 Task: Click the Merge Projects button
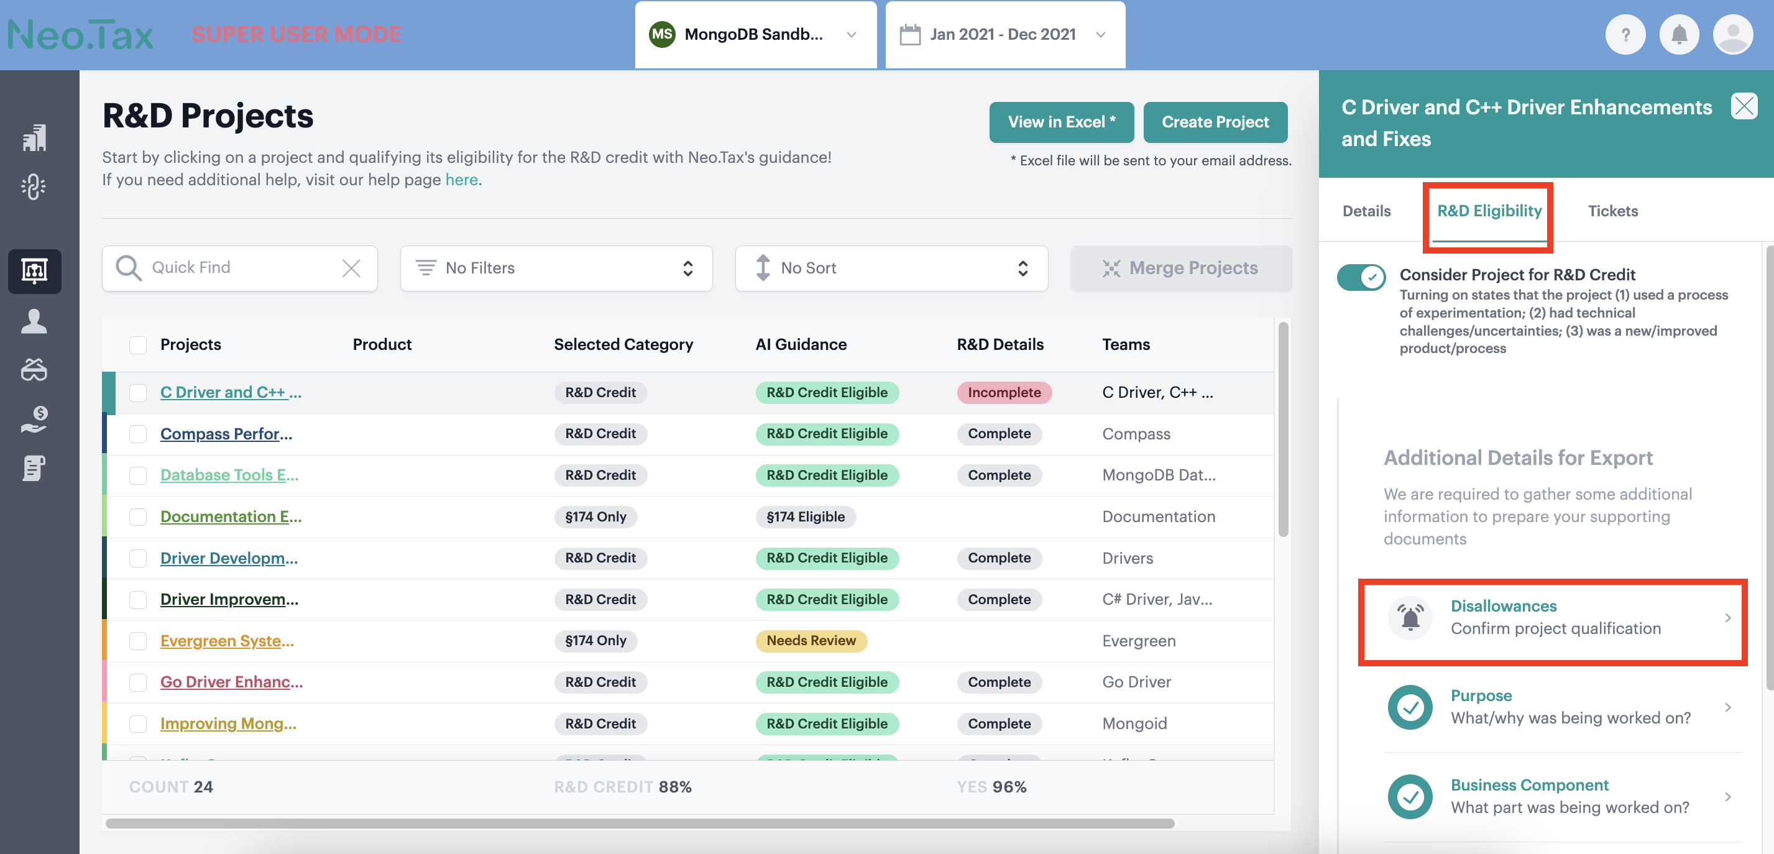coord(1181,268)
